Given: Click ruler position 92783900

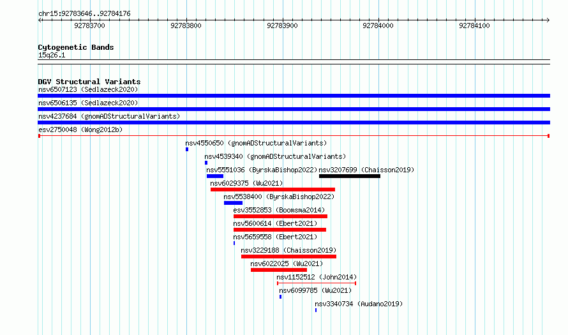Looking at the screenshot, I should pos(282,26).
